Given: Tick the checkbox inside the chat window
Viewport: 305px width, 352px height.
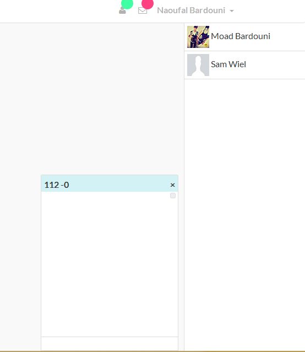Looking at the screenshot, I should 173,196.
